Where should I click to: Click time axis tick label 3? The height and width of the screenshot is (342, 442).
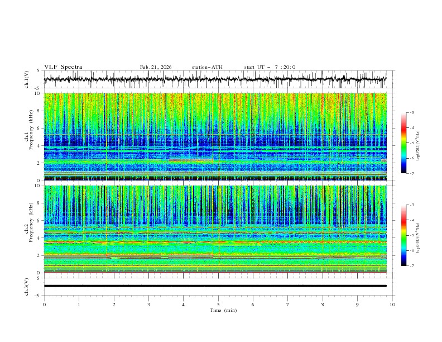tap(148, 305)
